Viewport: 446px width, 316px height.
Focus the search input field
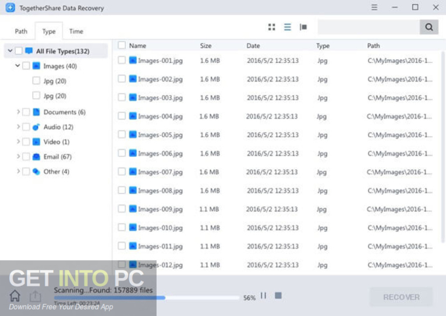(x=369, y=27)
